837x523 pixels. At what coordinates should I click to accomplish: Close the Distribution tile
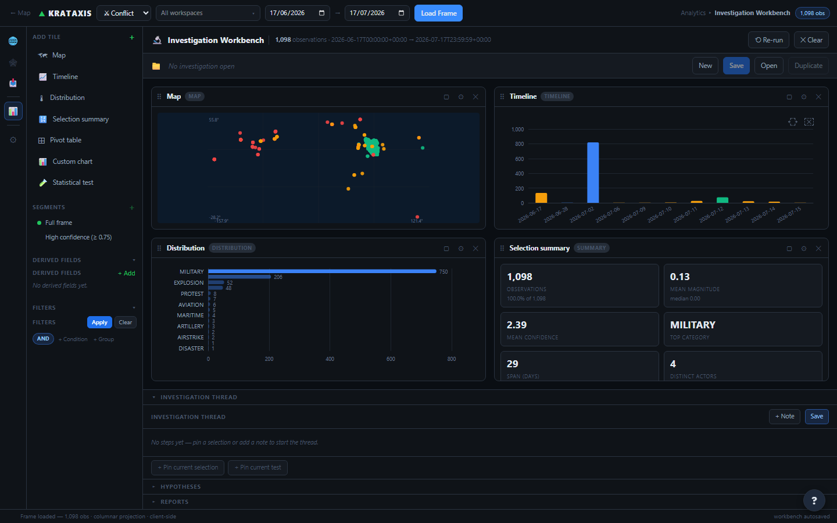475,249
